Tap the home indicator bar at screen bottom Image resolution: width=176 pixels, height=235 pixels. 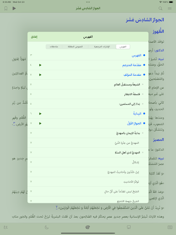pos(88,233)
